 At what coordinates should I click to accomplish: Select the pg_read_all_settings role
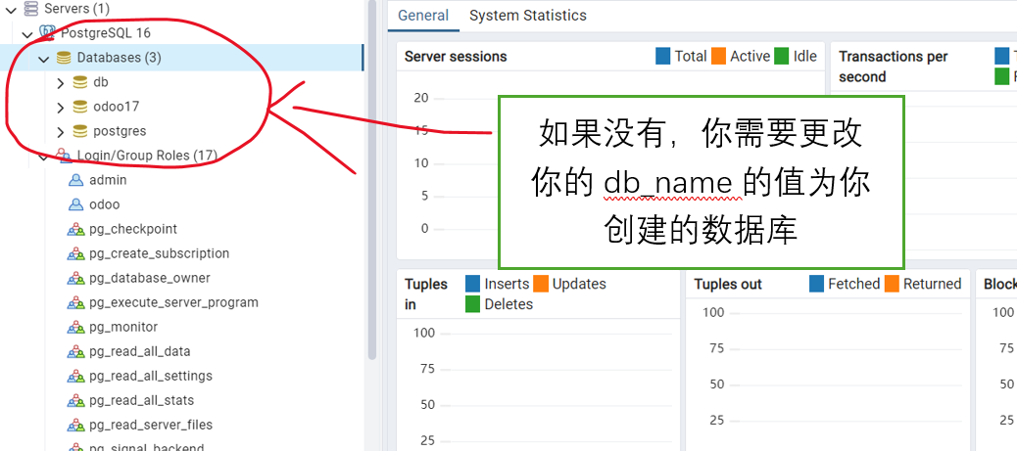tap(151, 377)
